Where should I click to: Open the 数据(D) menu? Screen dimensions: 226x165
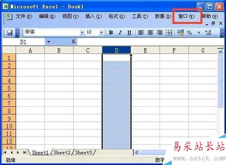tap(163, 16)
